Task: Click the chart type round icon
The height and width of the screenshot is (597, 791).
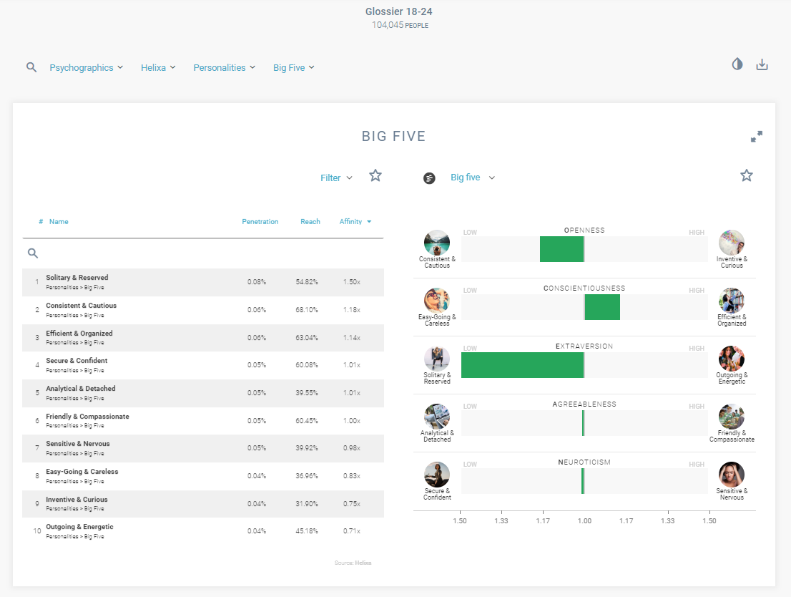Action: pyautogui.click(x=429, y=178)
